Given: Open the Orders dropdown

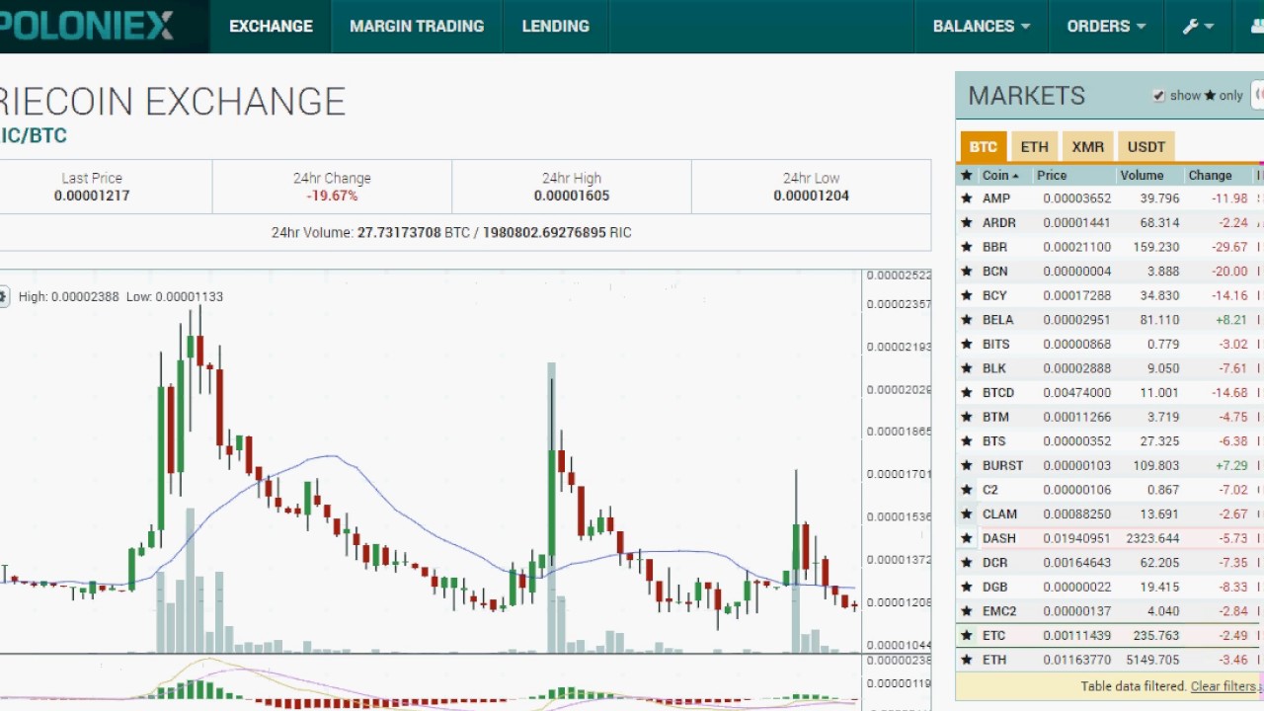Looking at the screenshot, I should (x=1106, y=27).
